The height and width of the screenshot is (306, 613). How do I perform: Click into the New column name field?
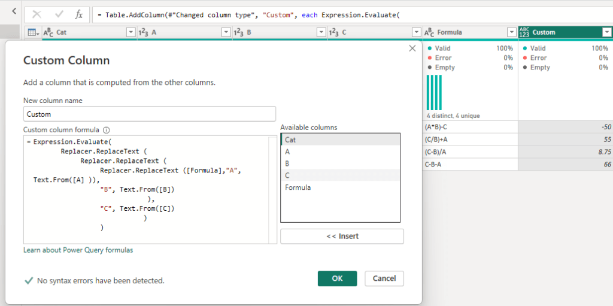coord(150,114)
